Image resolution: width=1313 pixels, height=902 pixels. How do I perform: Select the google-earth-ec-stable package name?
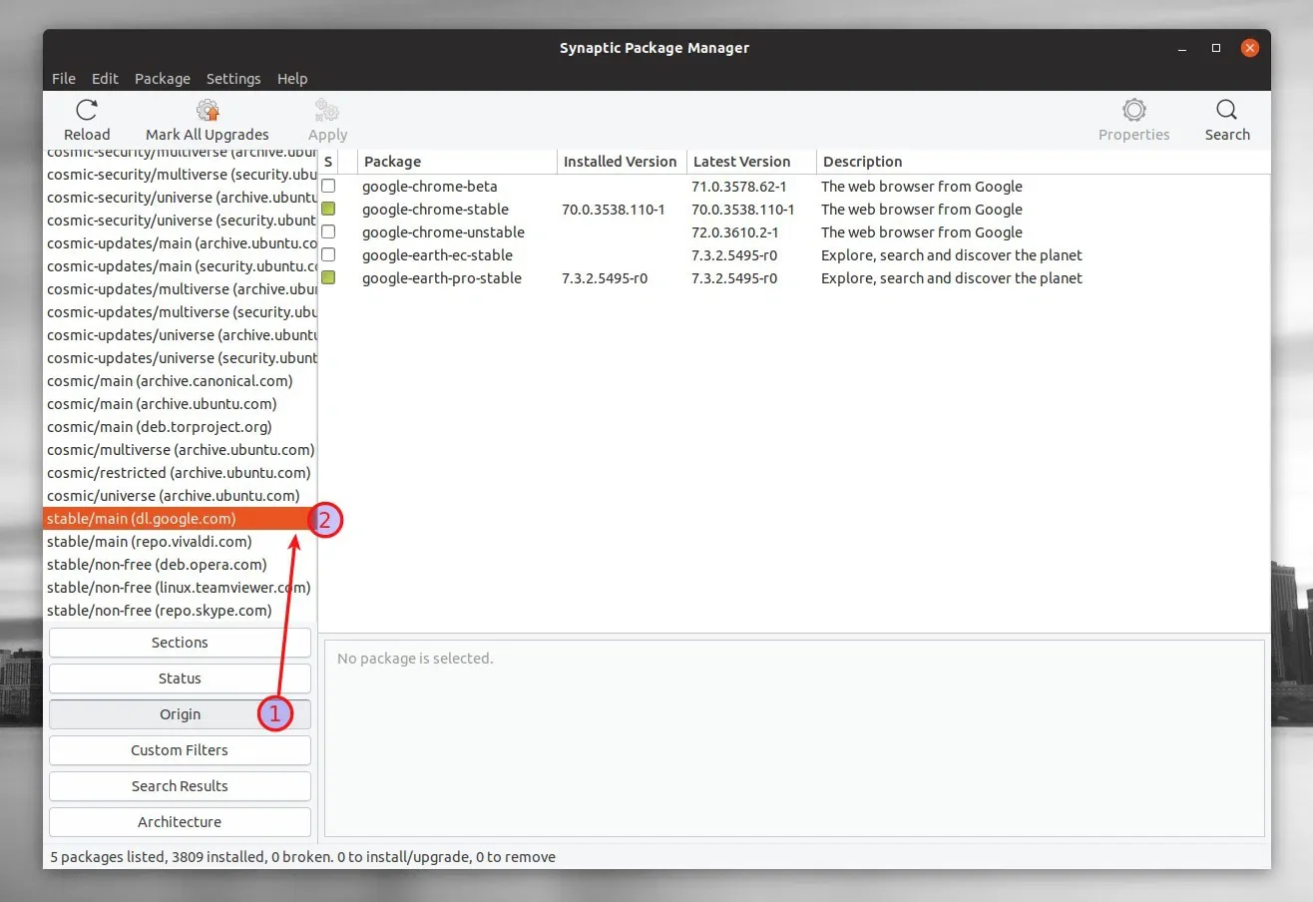point(437,255)
